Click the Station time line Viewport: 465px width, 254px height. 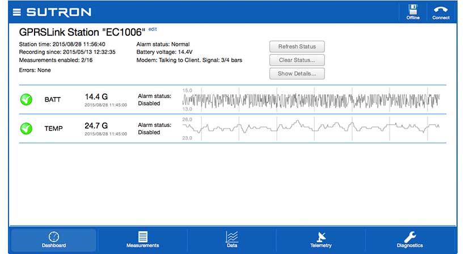(x=62, y=44)
